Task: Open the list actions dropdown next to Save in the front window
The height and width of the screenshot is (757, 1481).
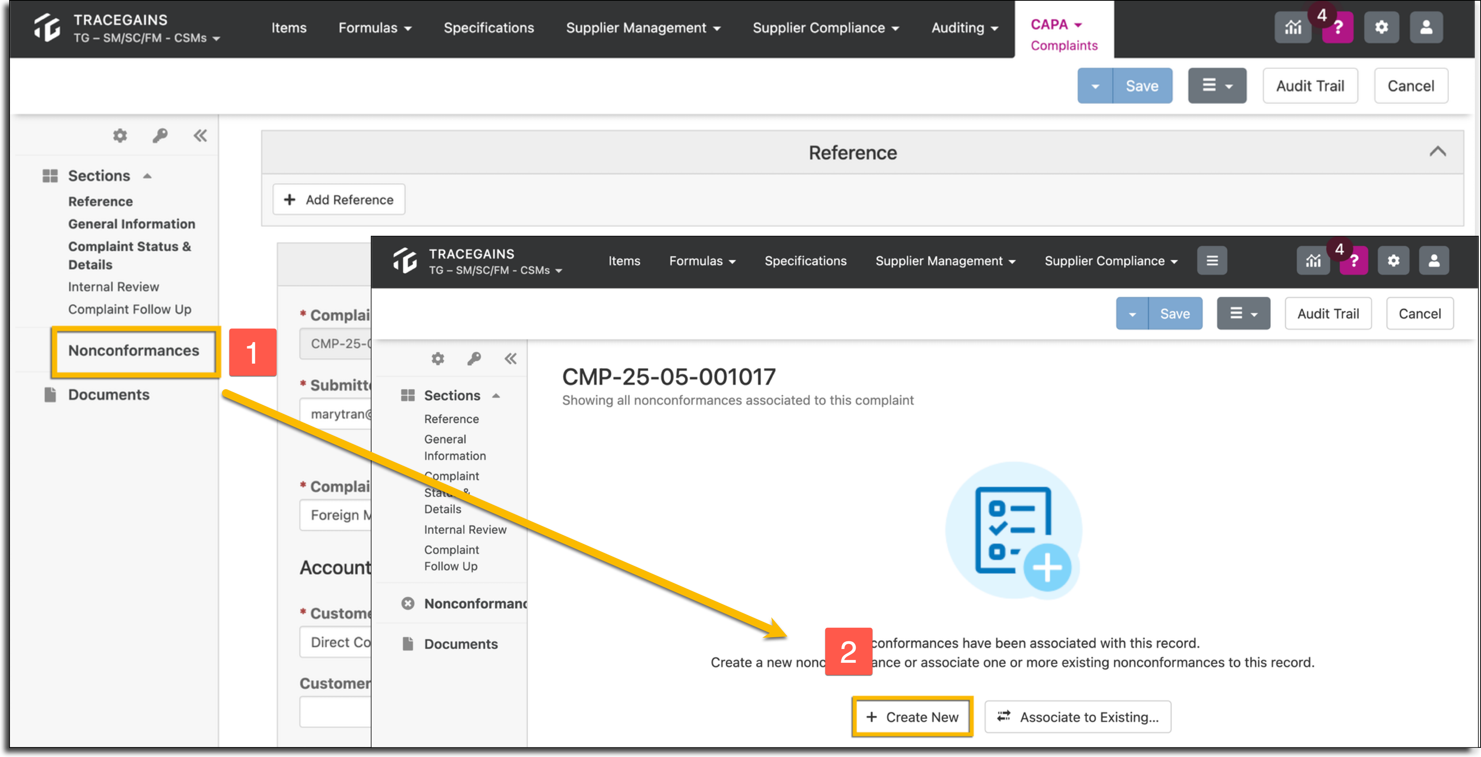Action: (1244, 314)
